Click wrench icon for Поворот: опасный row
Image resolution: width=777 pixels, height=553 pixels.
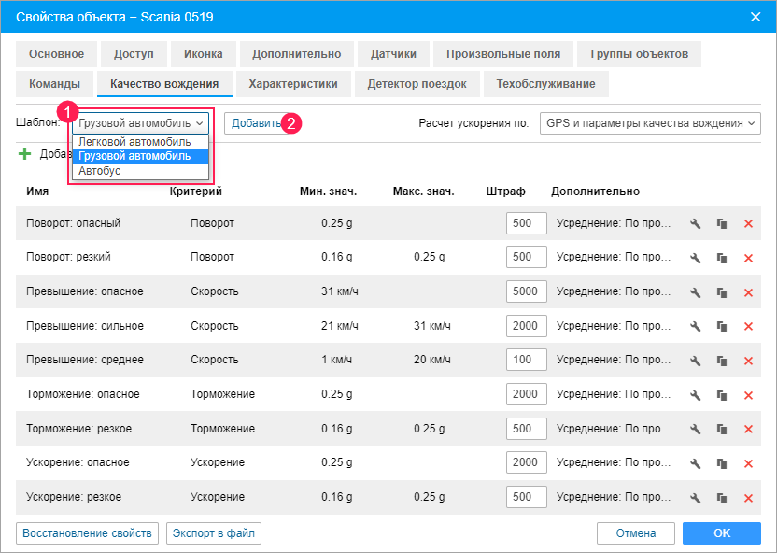(x=695, y=224)
